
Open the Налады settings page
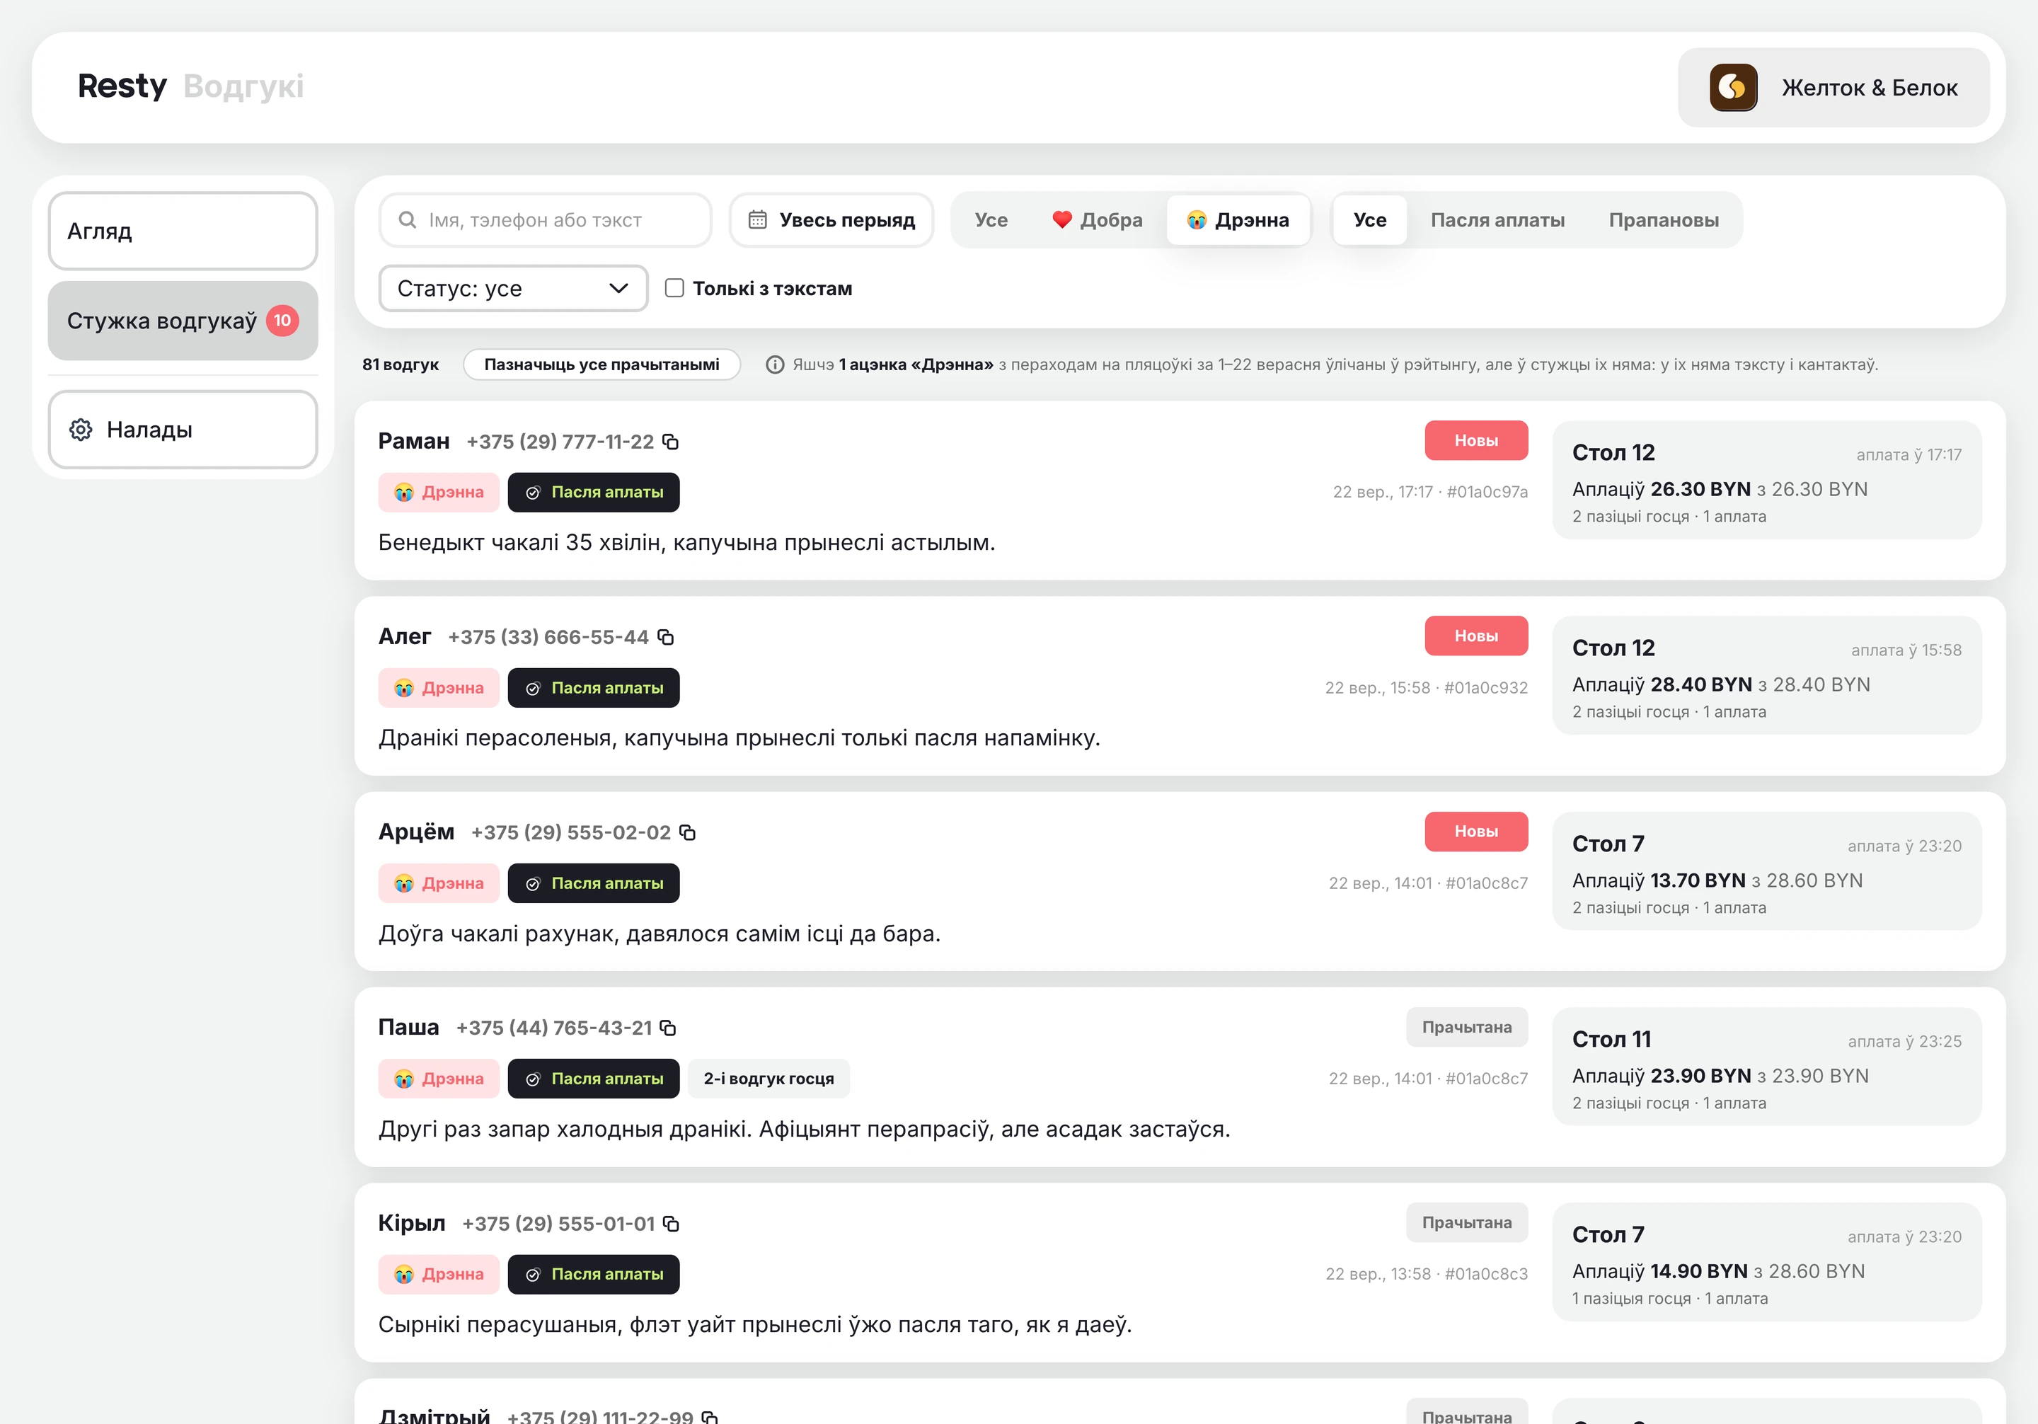(x=183, y=430)
